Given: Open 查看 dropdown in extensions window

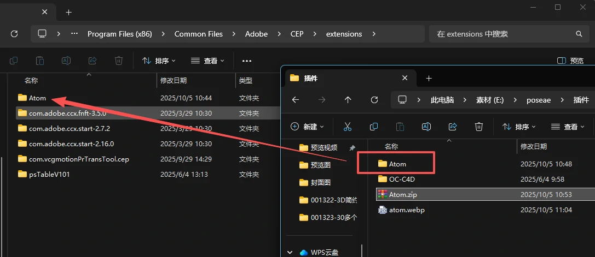Looking at the screenshot, I should click(x=207, y=61).
